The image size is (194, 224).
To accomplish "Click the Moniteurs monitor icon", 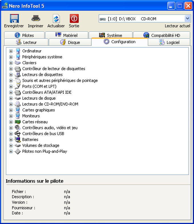I will click(18, 116).
